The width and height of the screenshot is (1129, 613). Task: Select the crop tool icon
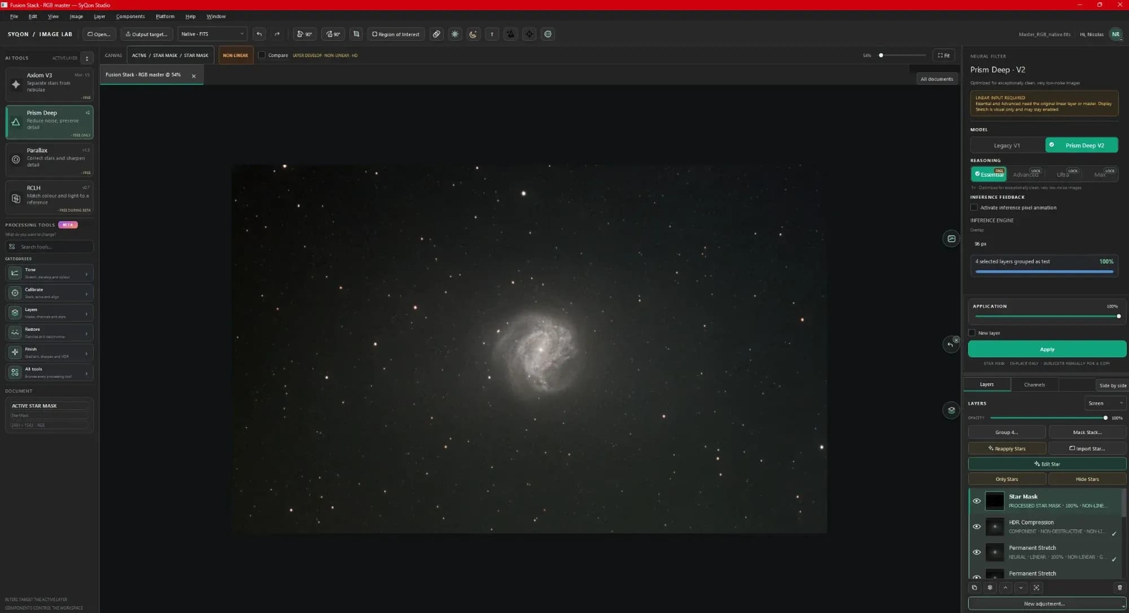356,34
